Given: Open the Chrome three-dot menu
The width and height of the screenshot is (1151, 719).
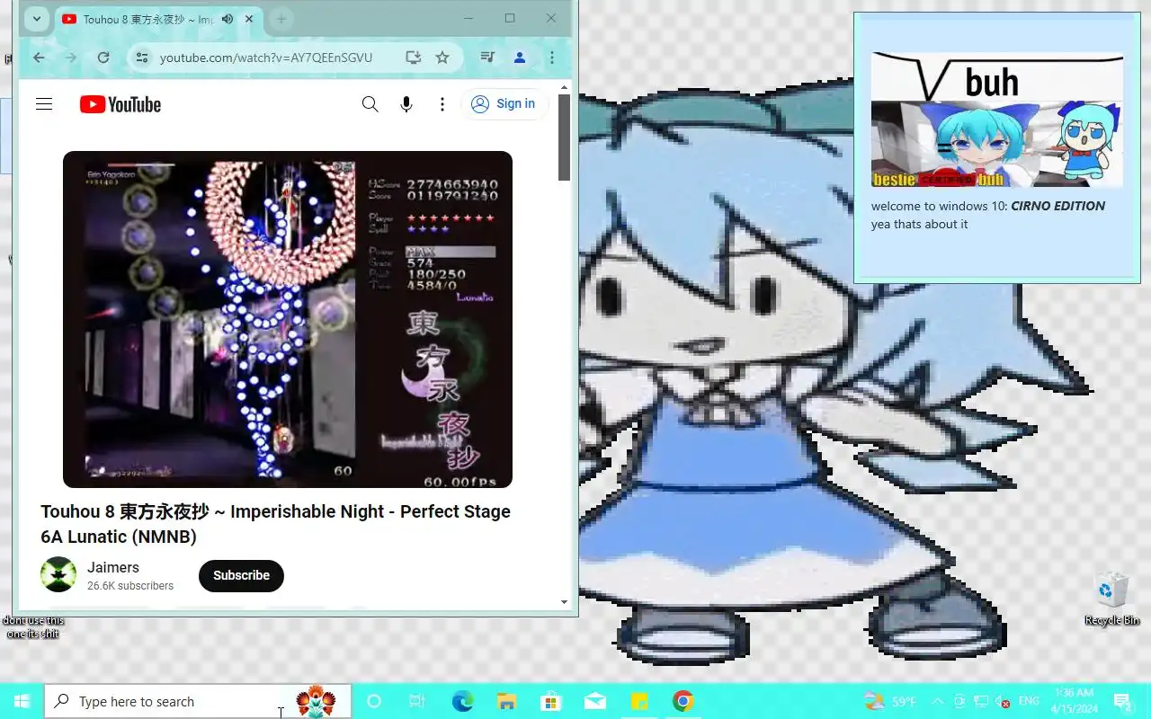Looking at the screenshot, I should pyautogui.click(x=552, y=58).
